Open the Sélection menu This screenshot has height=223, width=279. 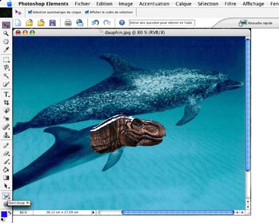coord(208,4)
